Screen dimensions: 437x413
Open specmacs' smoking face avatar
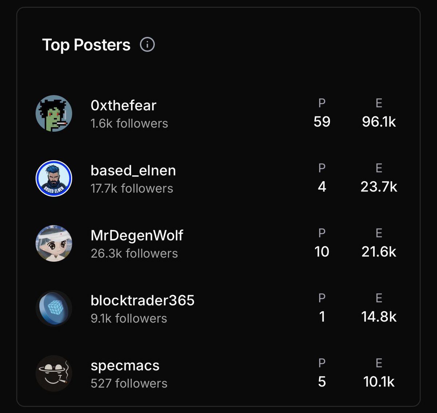54,373
